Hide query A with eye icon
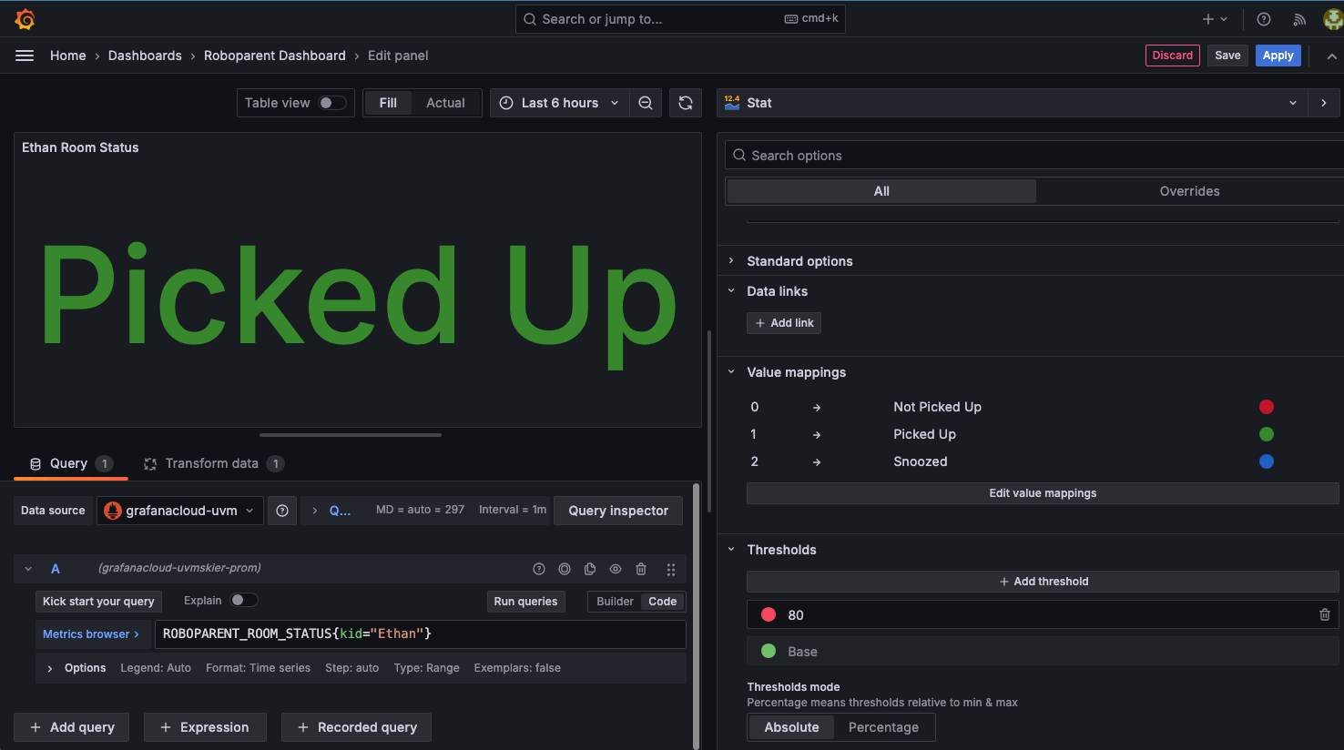 (616, 569)
